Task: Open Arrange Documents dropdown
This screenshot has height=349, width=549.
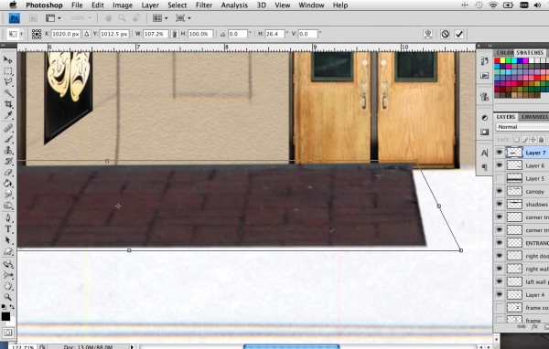Action: [x=161, y=18]
